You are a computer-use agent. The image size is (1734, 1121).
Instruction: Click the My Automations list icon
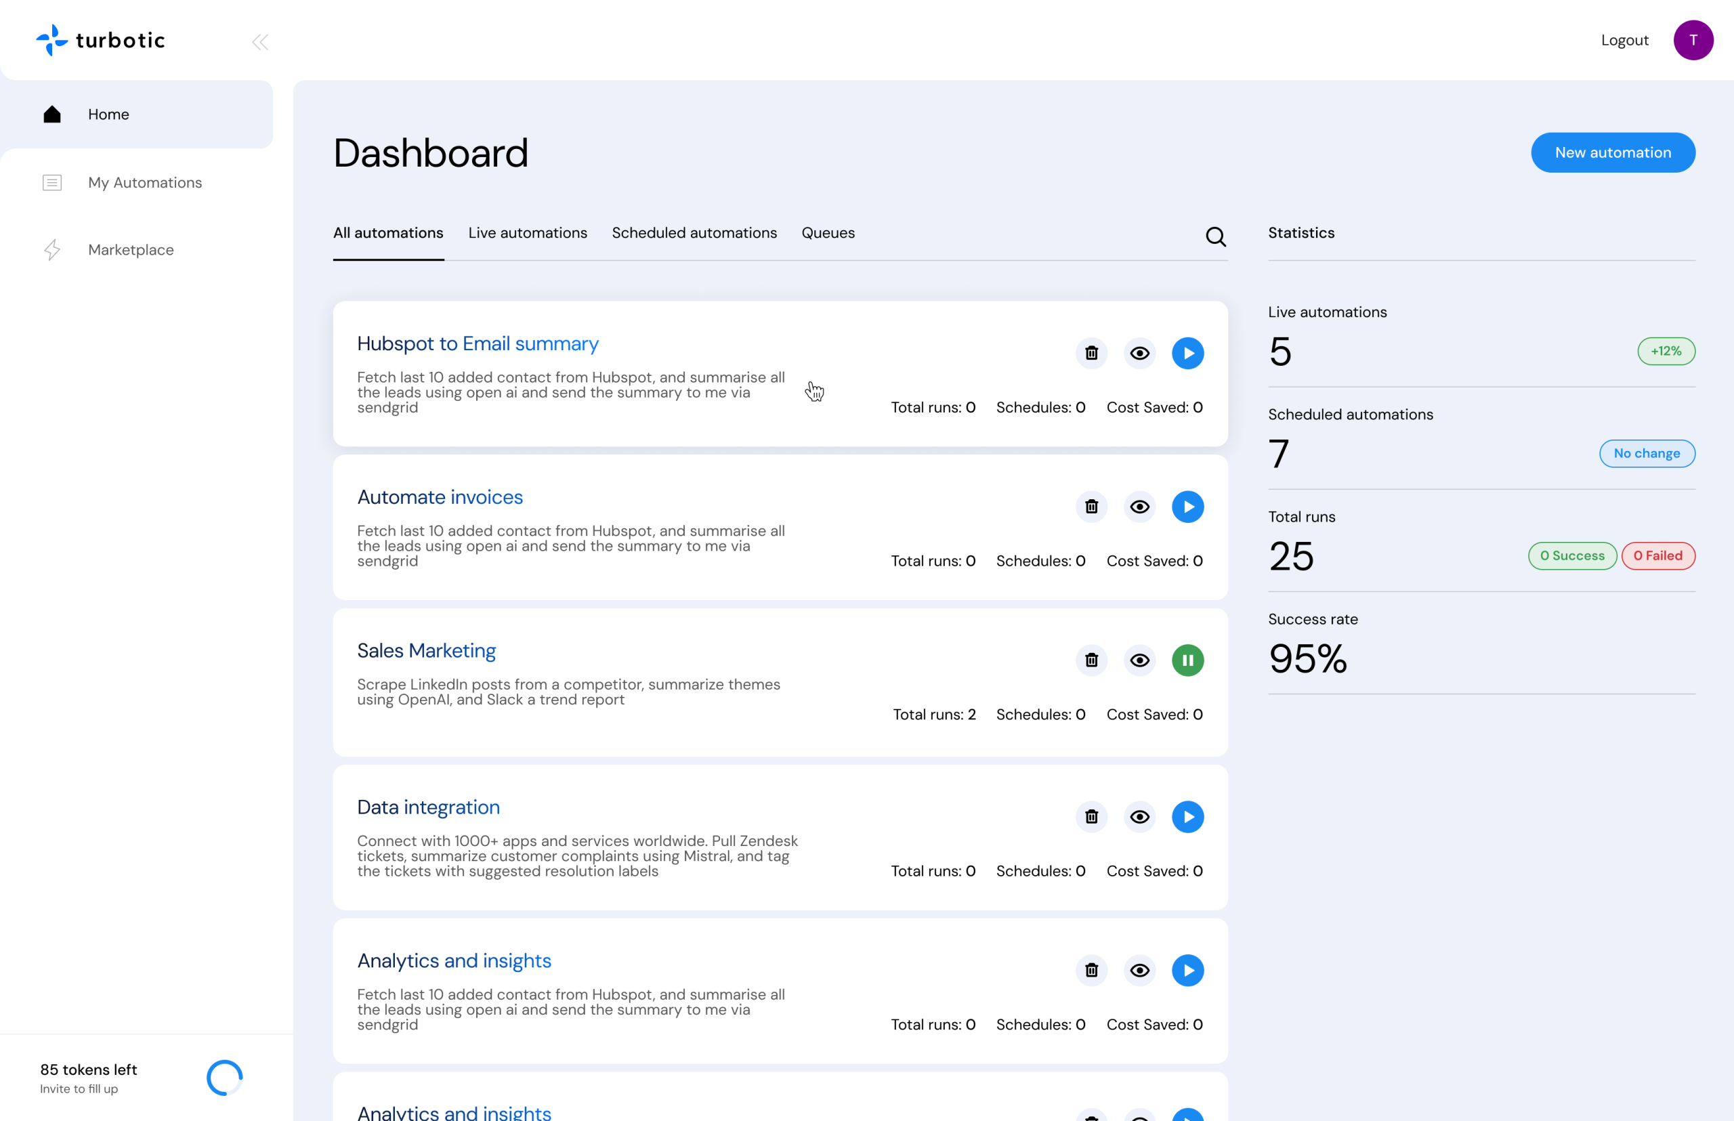[51, 182]
